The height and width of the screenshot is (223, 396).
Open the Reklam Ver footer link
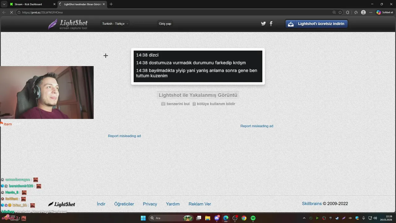(x=200, y=204)
